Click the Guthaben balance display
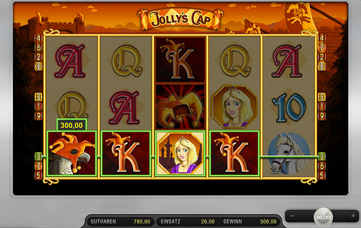 click(120, 222)
